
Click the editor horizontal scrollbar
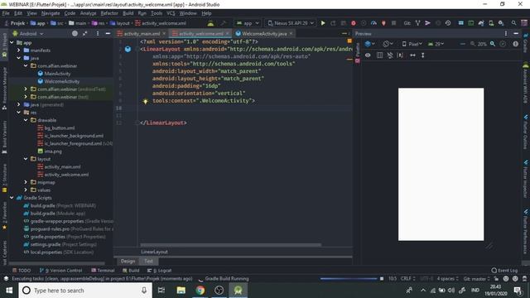click(231, 245)
